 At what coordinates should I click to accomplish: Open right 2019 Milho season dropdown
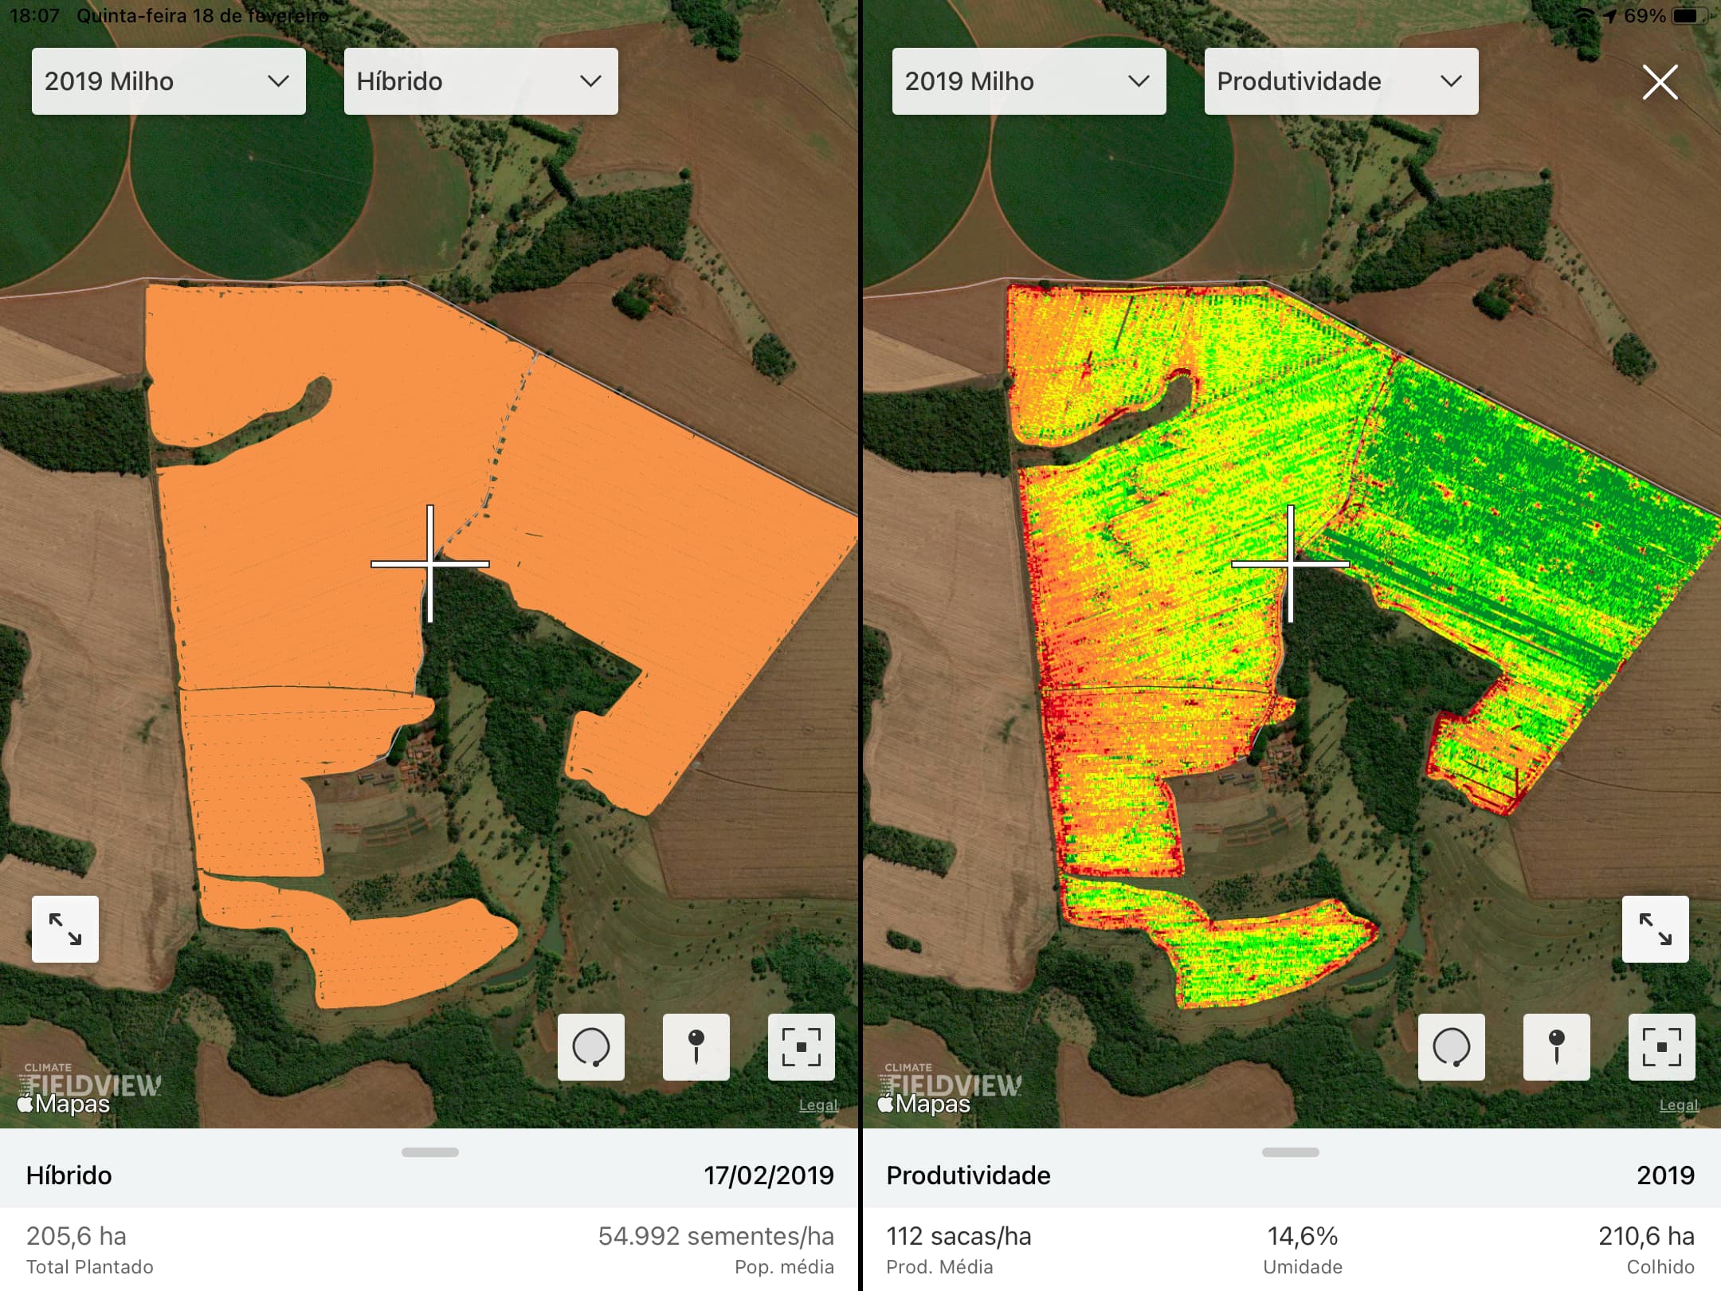[x=1029, y=81]
